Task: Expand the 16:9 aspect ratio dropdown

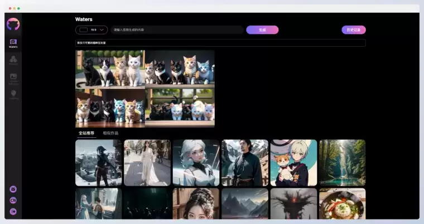Action: [x=91, y=30]
